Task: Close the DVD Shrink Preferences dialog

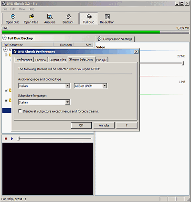Action: tap(136, 52)
